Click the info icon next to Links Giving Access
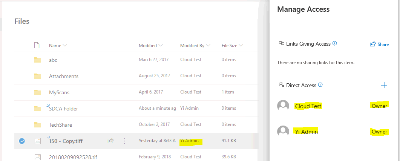The image size is (400, 161). click(x=335, y=43)
